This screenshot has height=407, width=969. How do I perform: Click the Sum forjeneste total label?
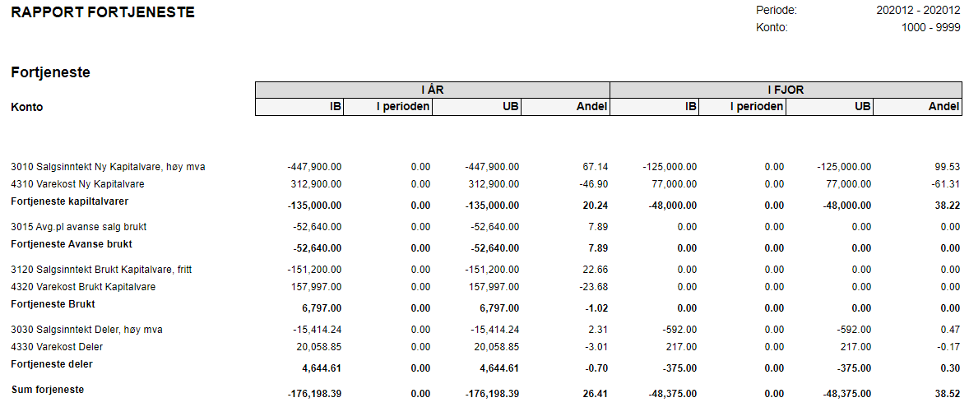point(48,390)
